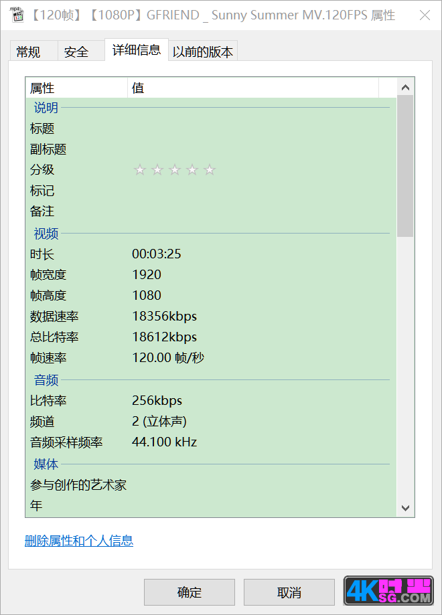This screenshot has width=442, height=615.
Task: Click the 属性 column header
Action: [x=76, y=88]
